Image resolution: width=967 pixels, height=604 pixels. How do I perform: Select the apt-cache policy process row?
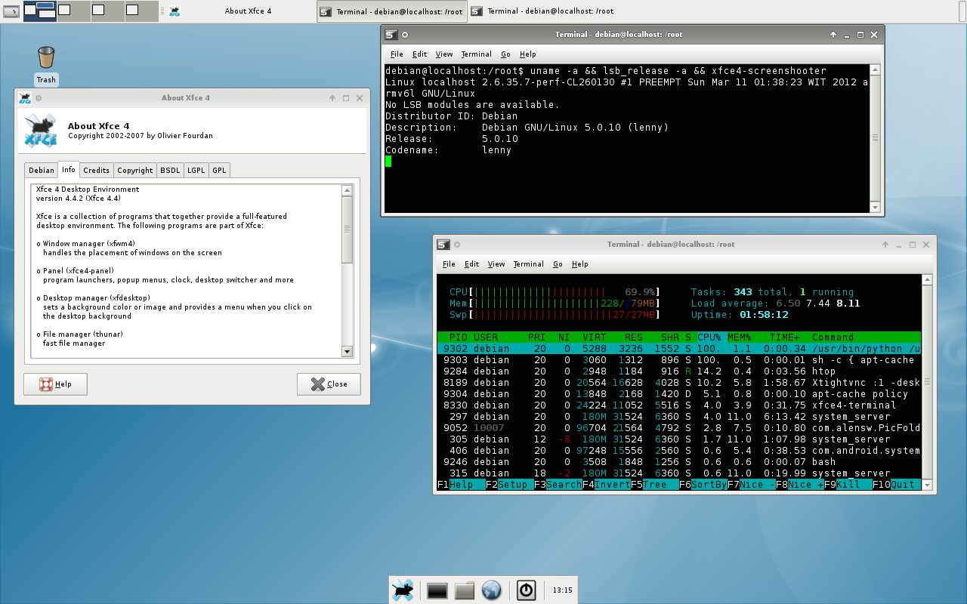[x=679, y=394]
